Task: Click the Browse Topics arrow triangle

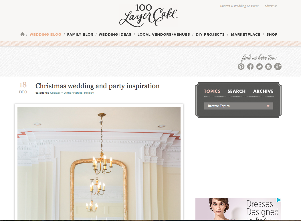Action: [268, 106]
